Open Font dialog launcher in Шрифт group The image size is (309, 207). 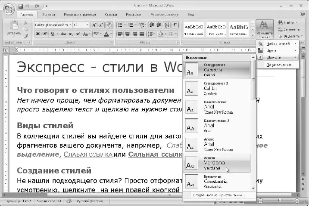pyautogui.click(x=112, y=42)
